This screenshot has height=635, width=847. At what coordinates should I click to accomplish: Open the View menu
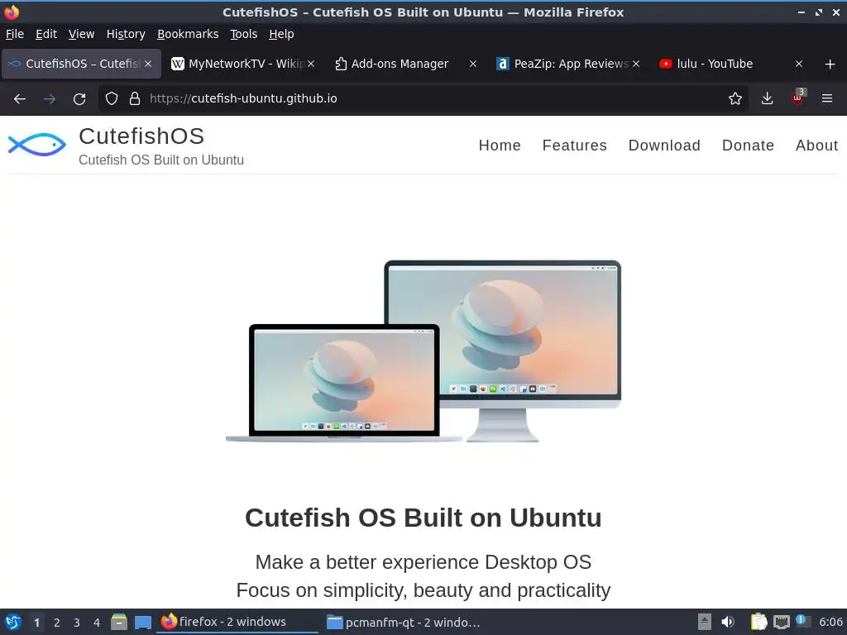82,34
